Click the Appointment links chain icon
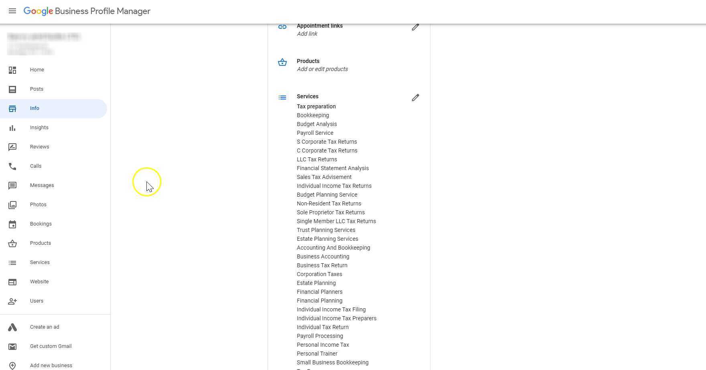 (x=282, y=26)
